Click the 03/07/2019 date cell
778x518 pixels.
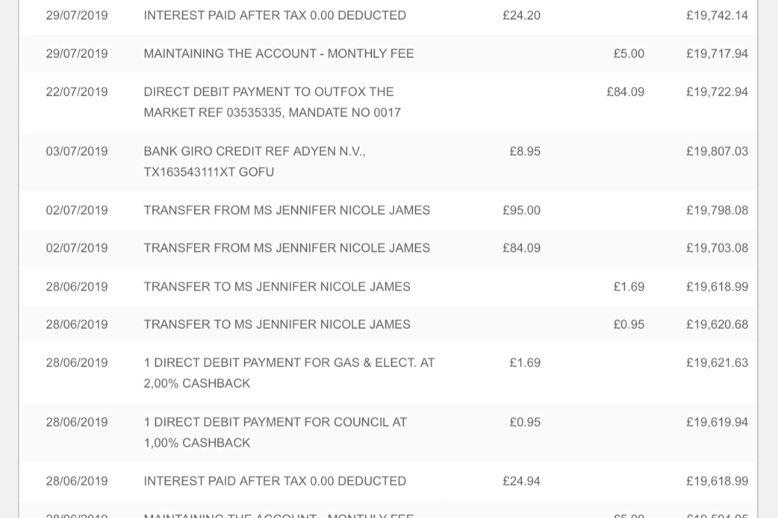(x=77, y=152)
